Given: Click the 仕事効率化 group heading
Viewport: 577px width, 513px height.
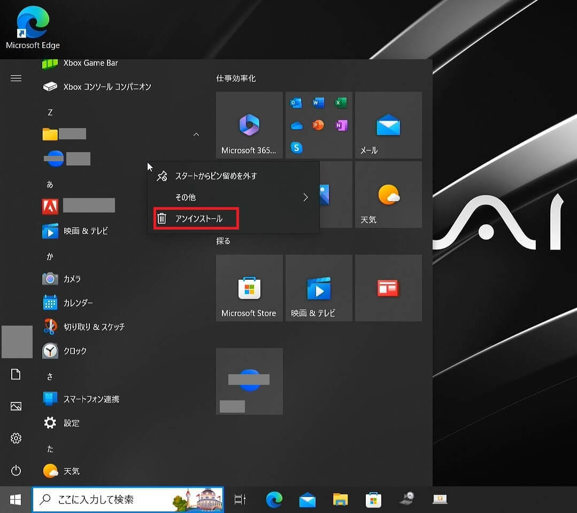Looking at the screenshot, I should click(236, 78).
